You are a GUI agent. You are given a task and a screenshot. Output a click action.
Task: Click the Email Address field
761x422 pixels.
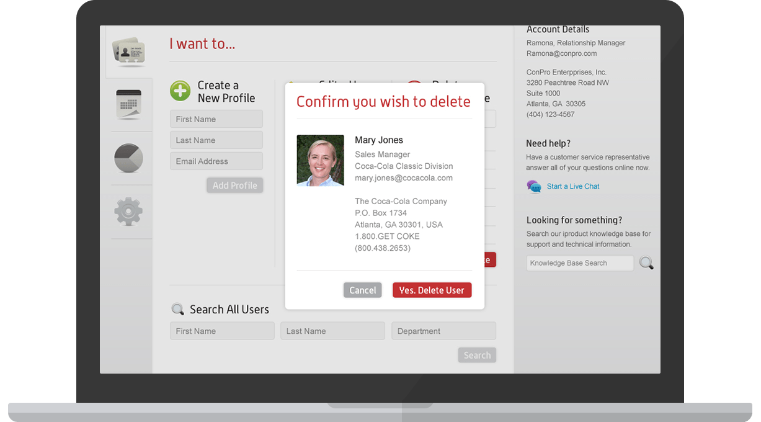point(216,161)
